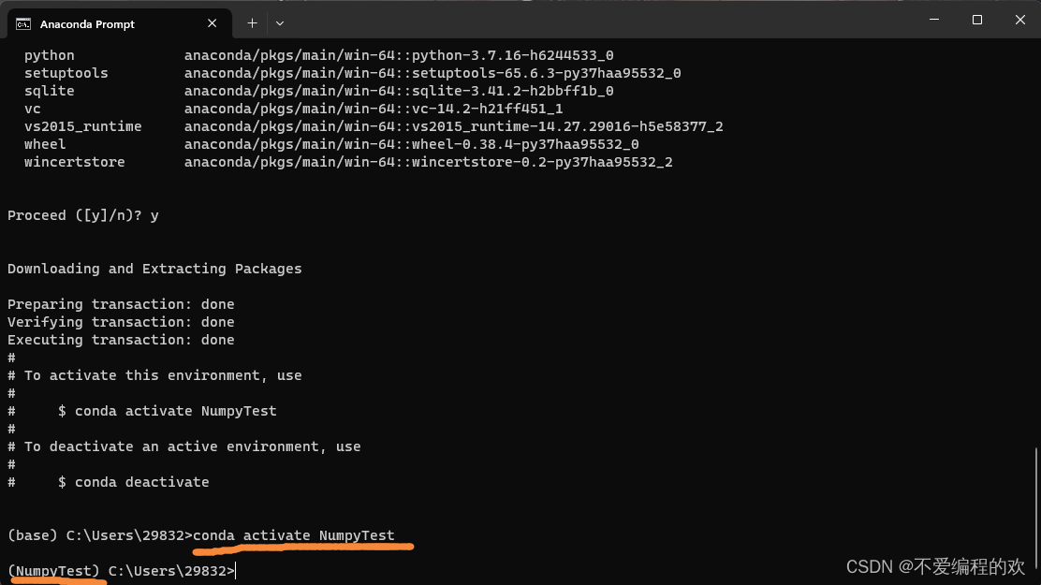This screenshot has width=1041, height=585.
Task: Click the sqlite-3.41.2 package line
Action: [x=318, y=91]
